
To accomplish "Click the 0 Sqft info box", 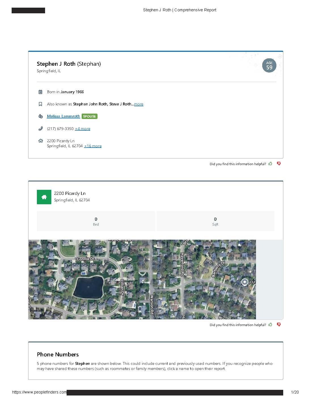I will tap(215, 221).
